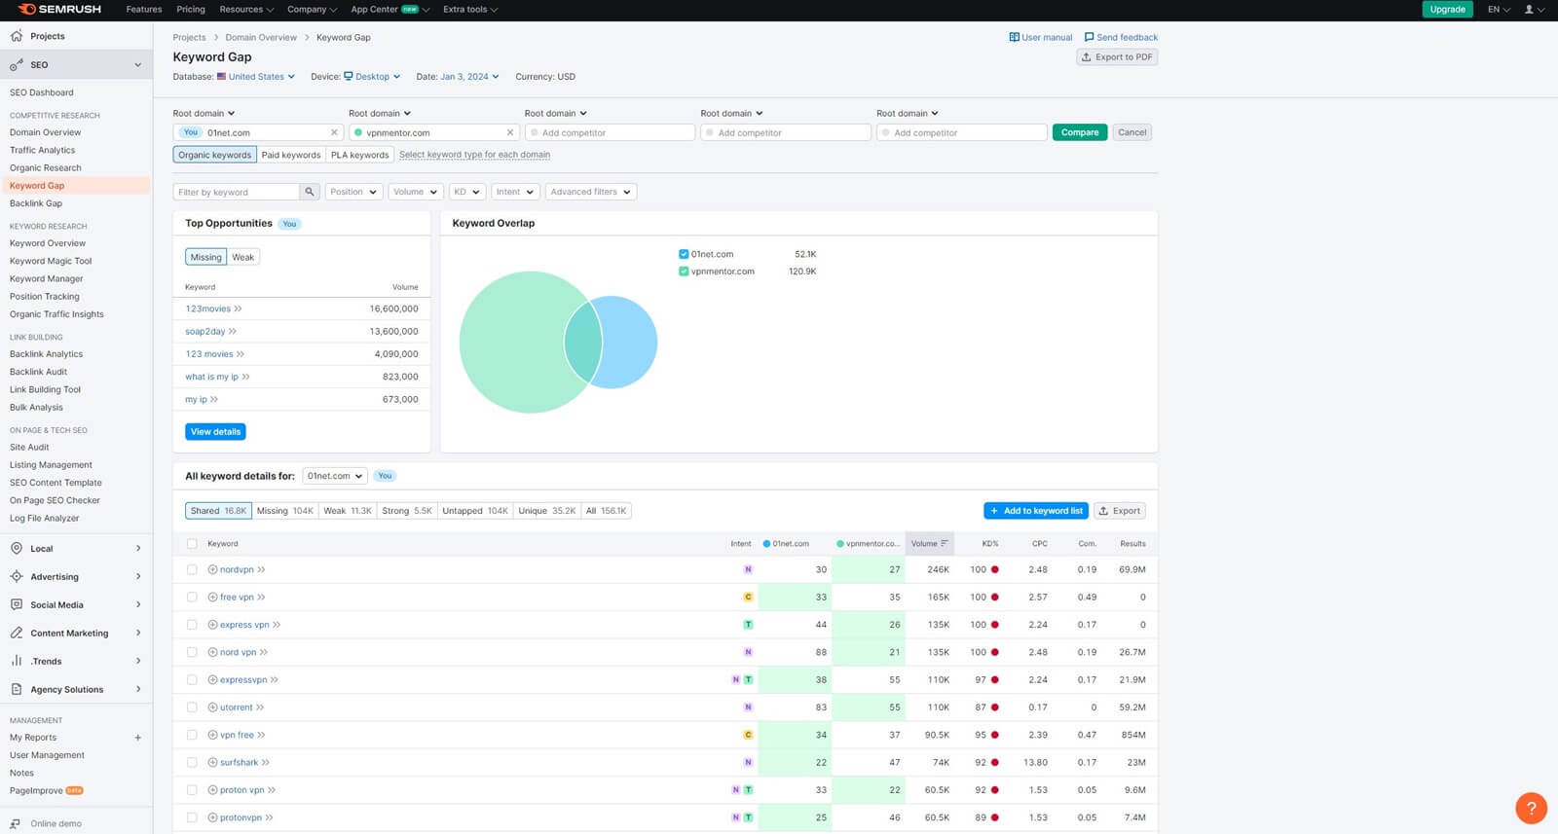The height and width of the screenshot is (834, 1558).
Task: Sort by the Volume column
Action: (x=930, y=544)
